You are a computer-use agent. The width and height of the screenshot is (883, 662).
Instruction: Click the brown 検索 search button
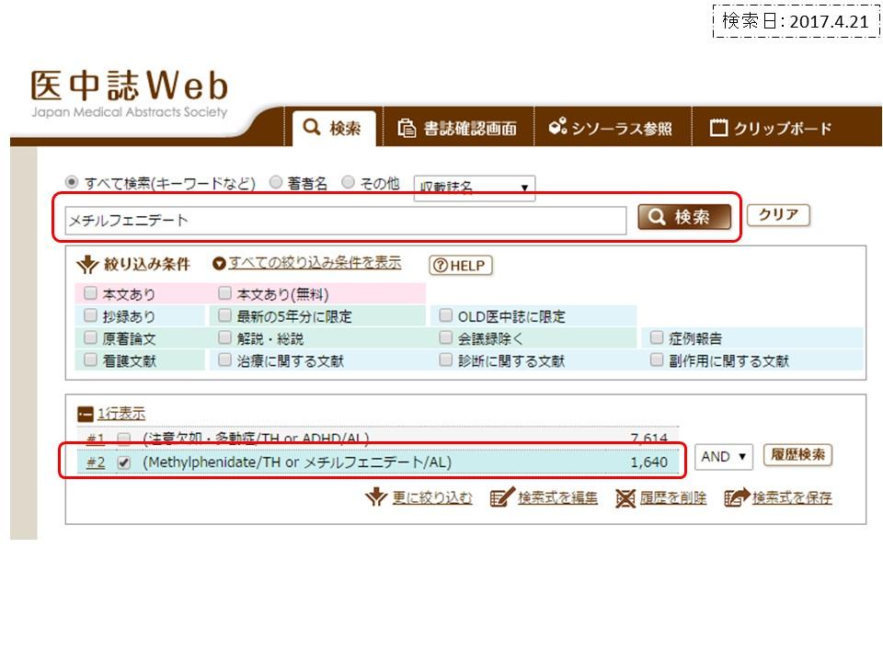click(683, 217)
